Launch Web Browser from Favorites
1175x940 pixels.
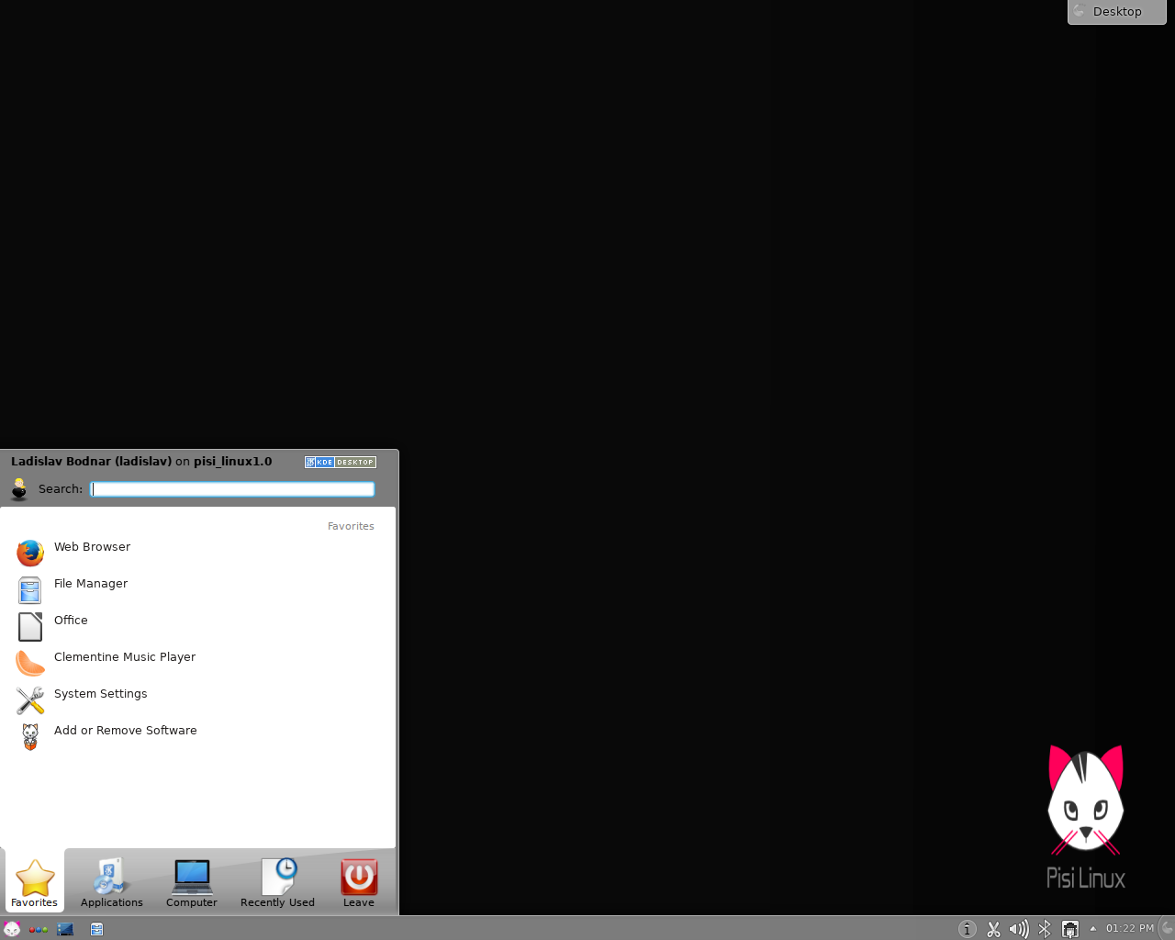[x=197, y=553]
